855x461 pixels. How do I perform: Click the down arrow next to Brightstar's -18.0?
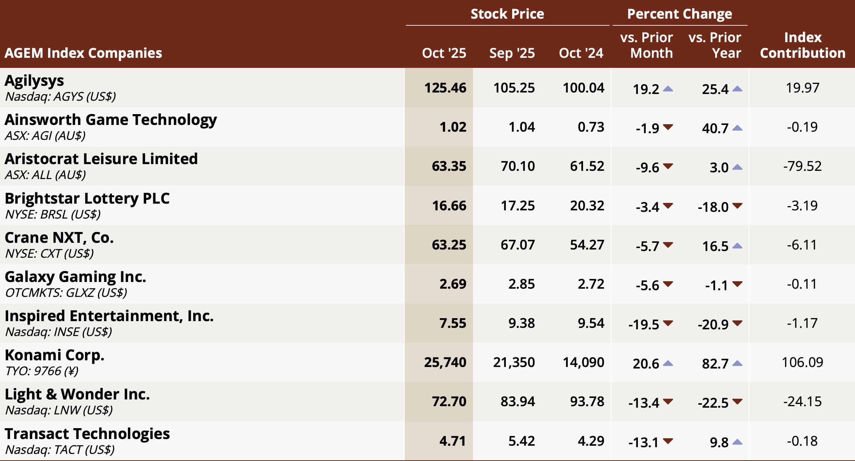(x=737, y=206)
